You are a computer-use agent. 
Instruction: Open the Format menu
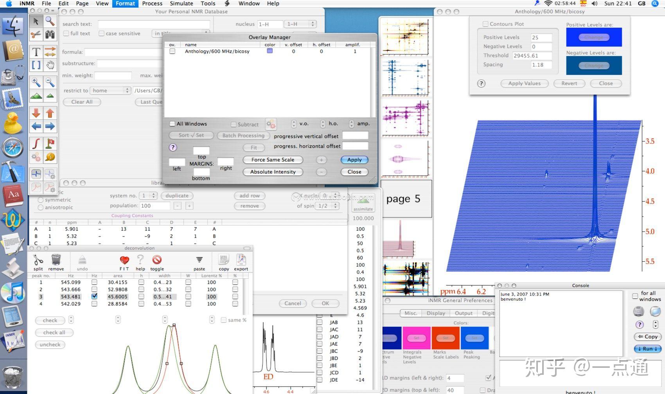pyautogui.click(x=125, y=4)
